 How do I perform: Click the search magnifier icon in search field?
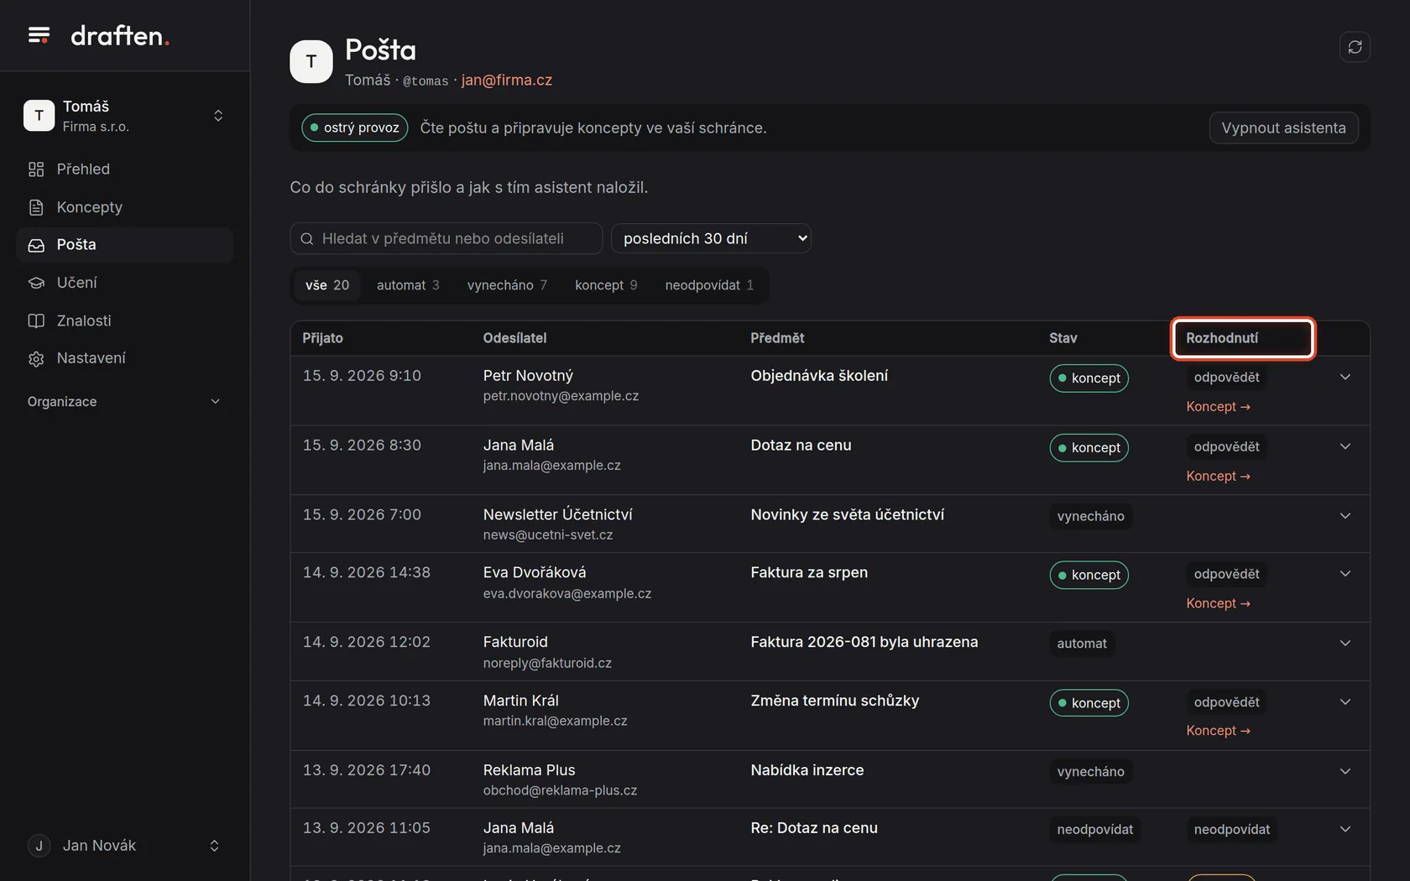(x=307, y=239)
